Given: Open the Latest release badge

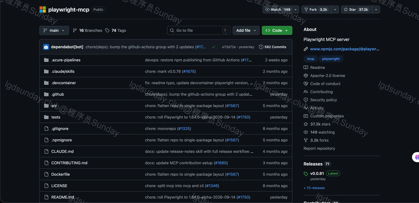Looking at the screenshot, I should (x=333, y=174).
